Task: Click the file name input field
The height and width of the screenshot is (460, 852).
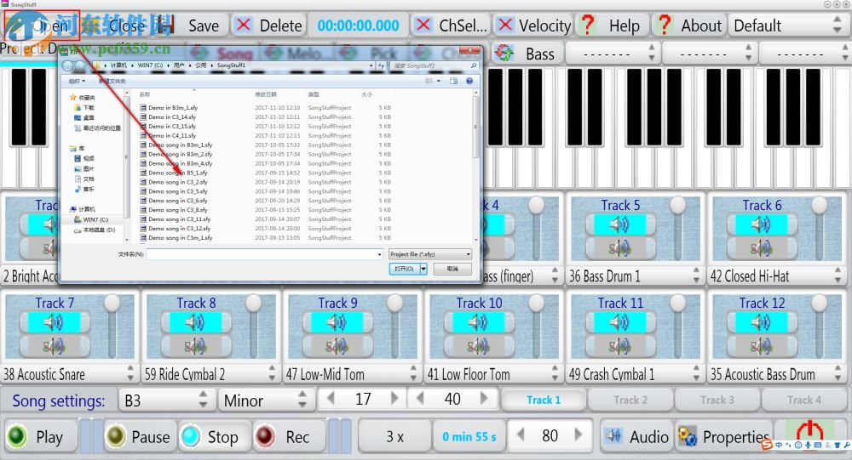Action: pyautogui.click(x=264, y=254)
